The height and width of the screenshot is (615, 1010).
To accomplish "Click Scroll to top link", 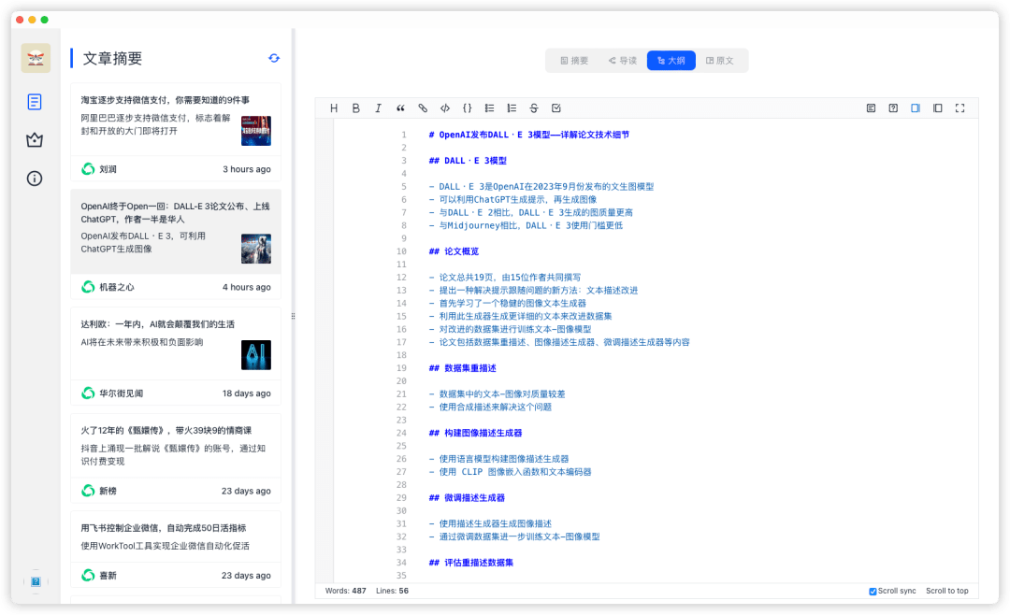I will pos(946,591).
